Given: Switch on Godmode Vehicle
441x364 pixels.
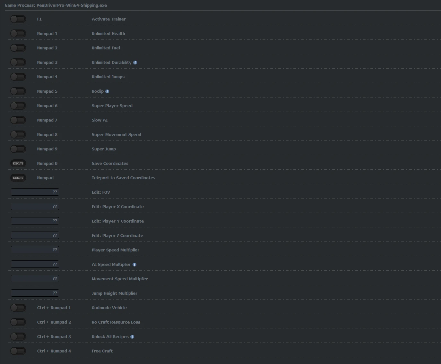Looking at the screenshot, I should pyautogui.click(x=18, y=308).
